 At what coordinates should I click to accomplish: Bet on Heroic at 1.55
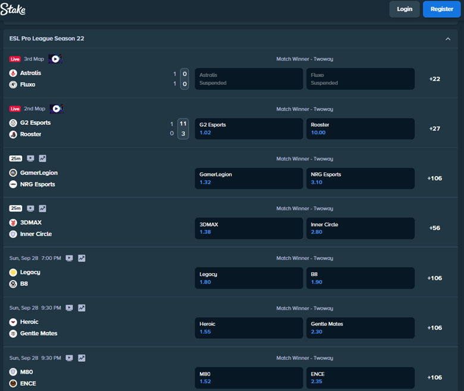coord(249,328)
